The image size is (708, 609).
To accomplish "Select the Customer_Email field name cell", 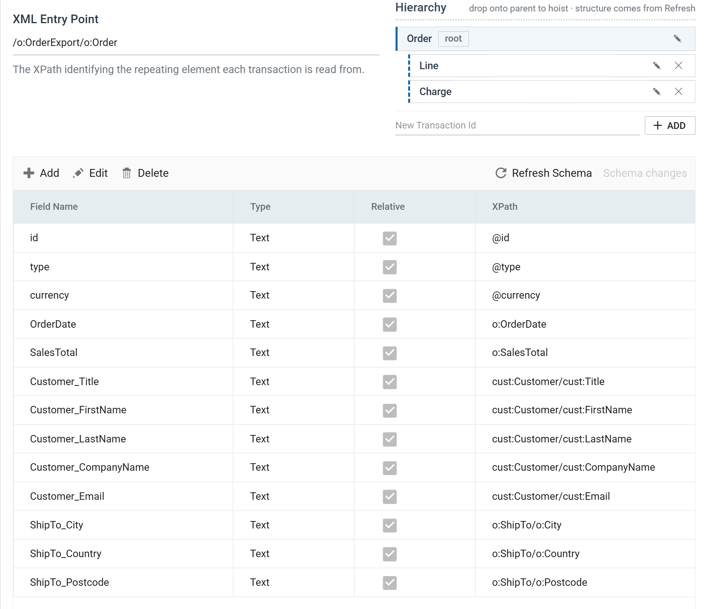I will [123, 496].
